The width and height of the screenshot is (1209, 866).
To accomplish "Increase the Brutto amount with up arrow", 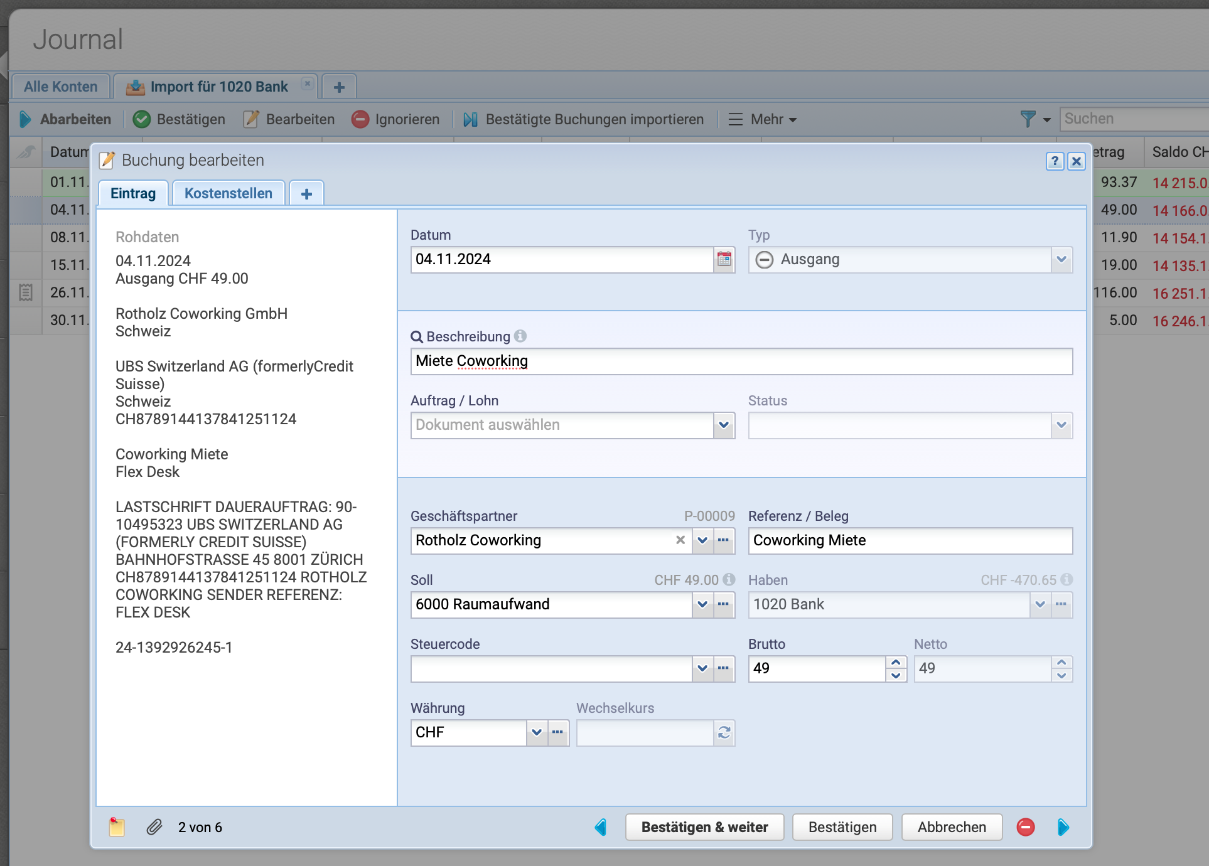I will click(x=896, y=662).
